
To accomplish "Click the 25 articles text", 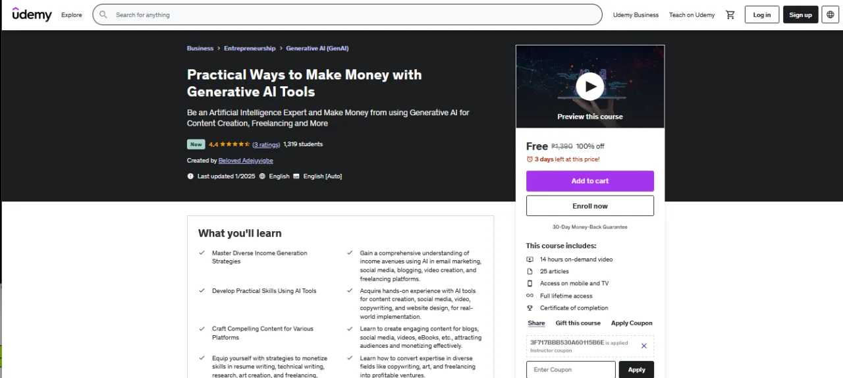I will coord(555,271).
